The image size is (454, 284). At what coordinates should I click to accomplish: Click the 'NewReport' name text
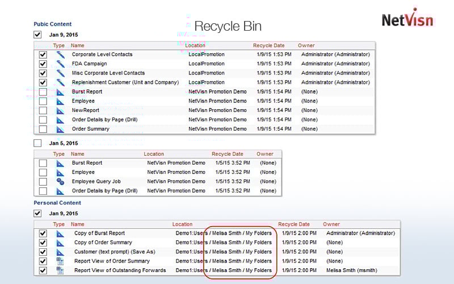(86, 110)
